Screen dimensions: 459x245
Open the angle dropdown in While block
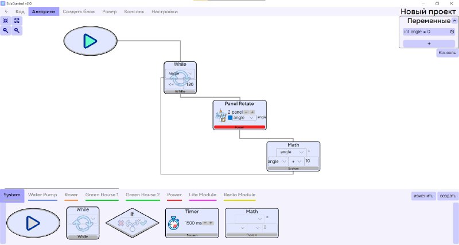coord(180,73)
